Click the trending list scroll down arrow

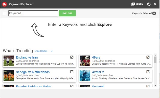[x=155, y=85]
